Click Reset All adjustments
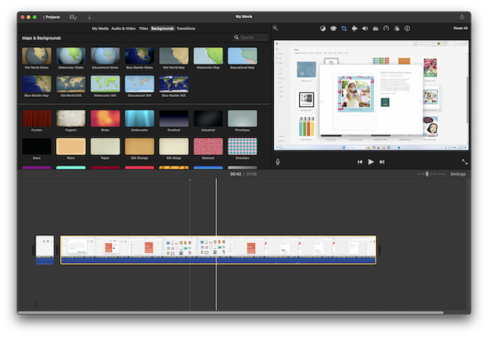This screenshot has height=337, width=488. pos(460,28)
